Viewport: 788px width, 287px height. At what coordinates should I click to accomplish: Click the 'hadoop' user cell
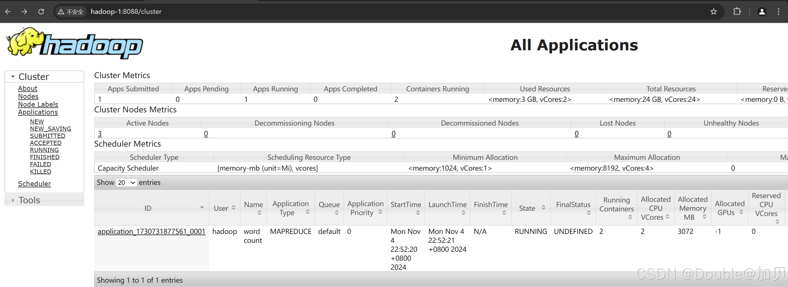pyautogui.click(x=225, y=231)
